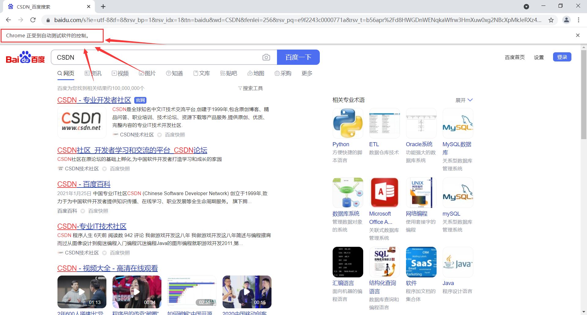Click the Python logo icon
This screenshot has width=587, height=315.
pos(348,123)
